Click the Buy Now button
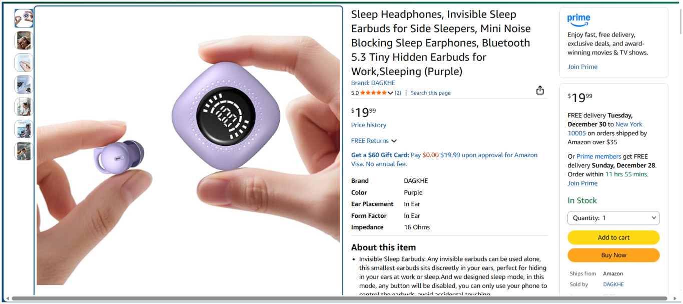 coord(613,255)
